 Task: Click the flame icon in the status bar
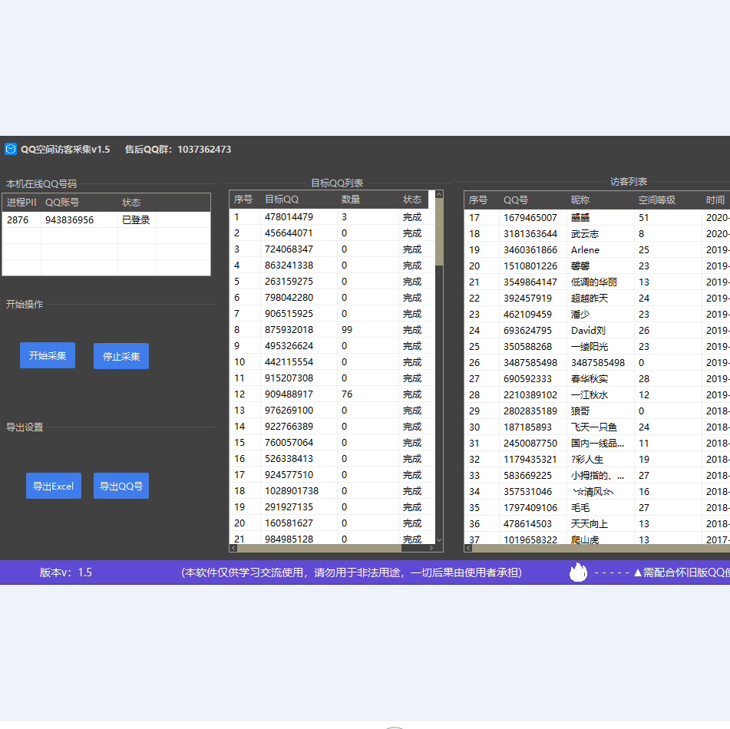(578, 572)
